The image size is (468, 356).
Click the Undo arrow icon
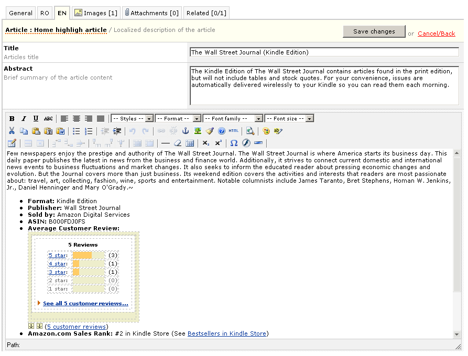(x=133, y=130)
